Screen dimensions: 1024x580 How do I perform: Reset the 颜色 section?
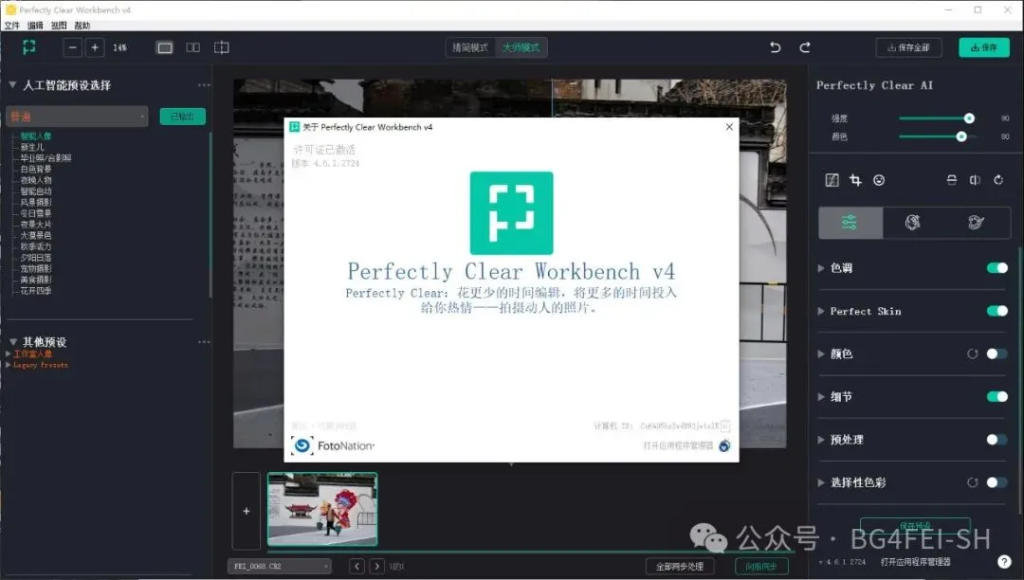(x=973, y=353)
